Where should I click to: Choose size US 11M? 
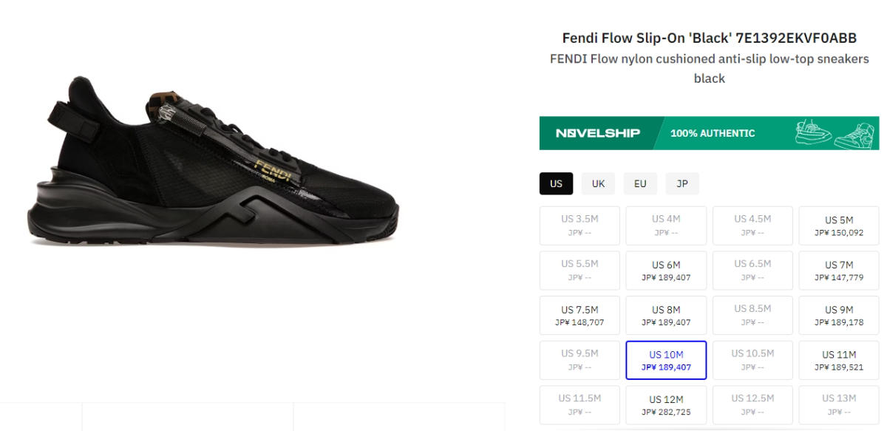[x=839, y=360]
